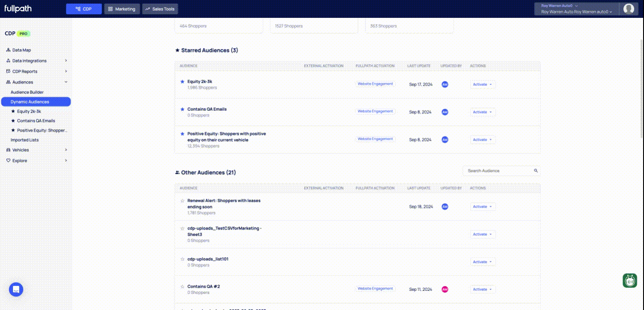The height and width of the screenshot is (310, 644).
Task: Switch to the Marketing tab
Action: 122,9
